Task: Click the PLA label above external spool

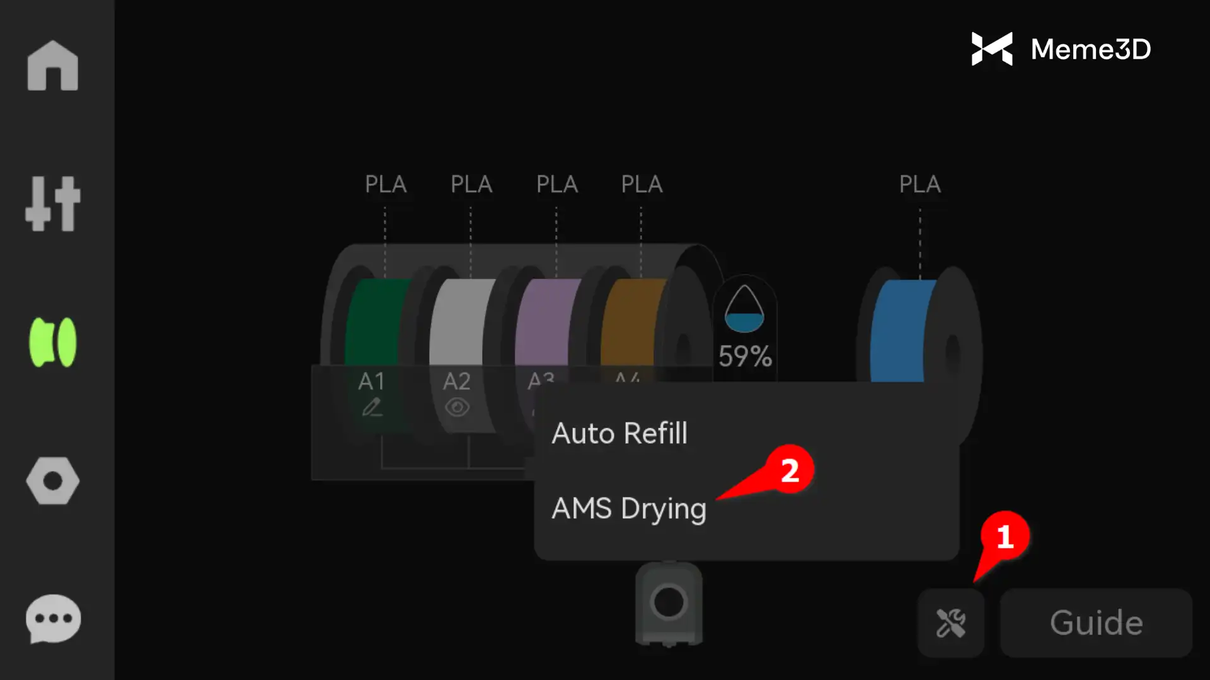Action: click(919, 184)
